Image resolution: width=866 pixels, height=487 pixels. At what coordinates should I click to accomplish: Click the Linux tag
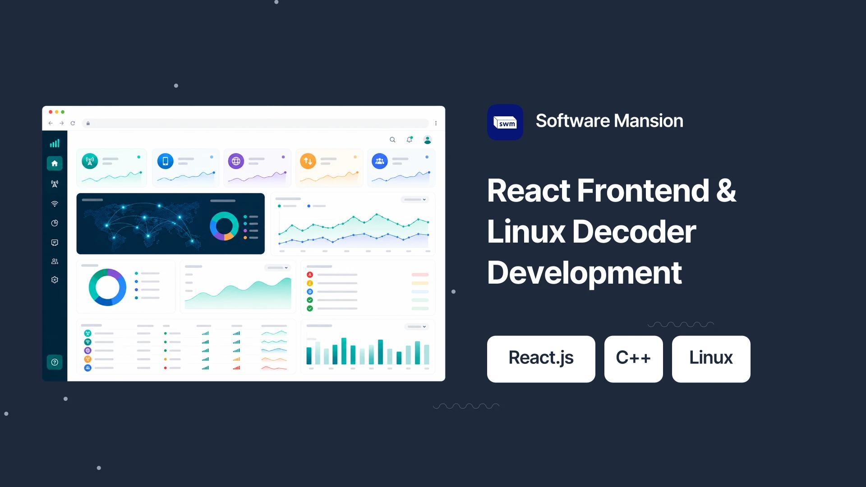(711, 359)
